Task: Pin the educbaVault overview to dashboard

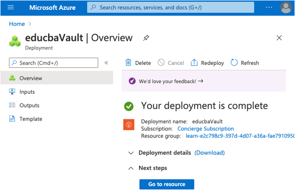Action: point(146,38)
